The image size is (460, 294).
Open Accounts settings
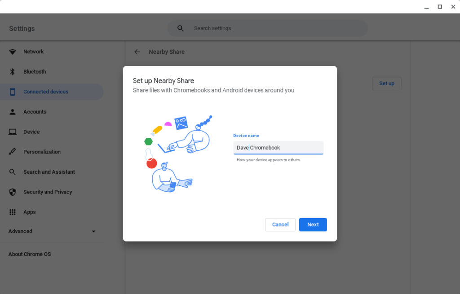(52, 112)
